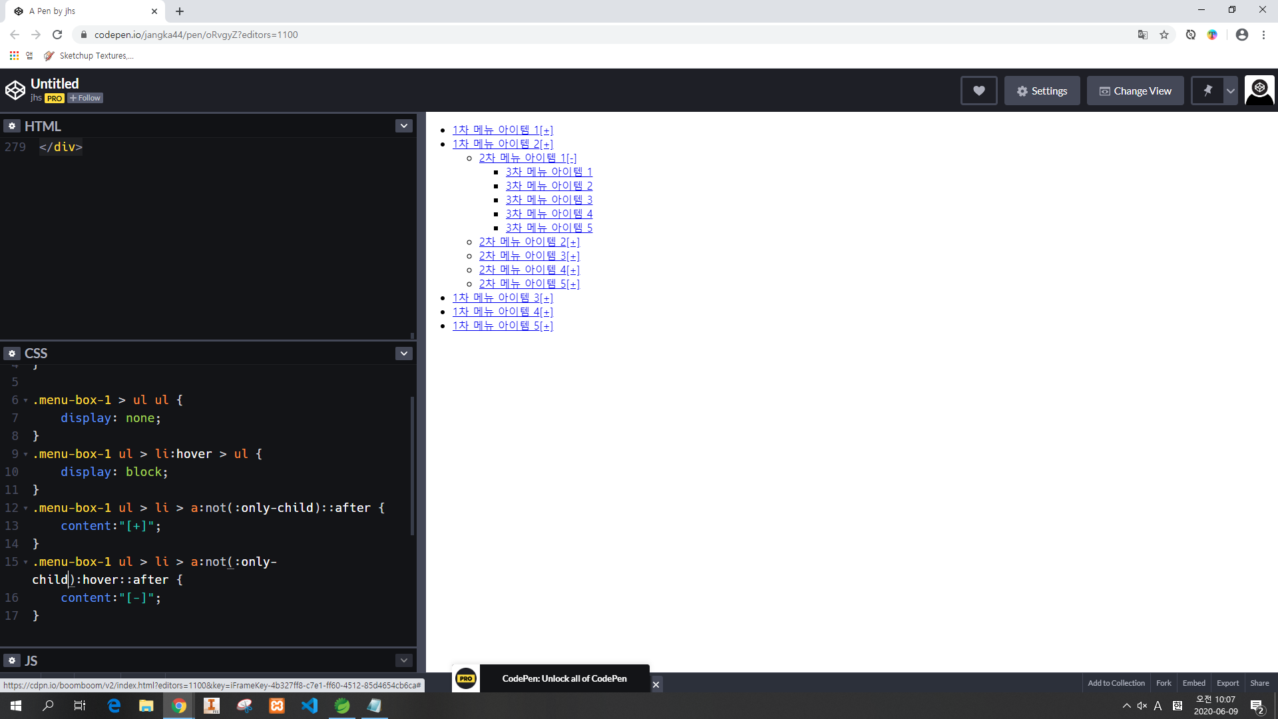The height and width of the screenshot is (719, 1278).
Task: Expand the CSS panel dropdown chevron
Action: tap(403, 354)
